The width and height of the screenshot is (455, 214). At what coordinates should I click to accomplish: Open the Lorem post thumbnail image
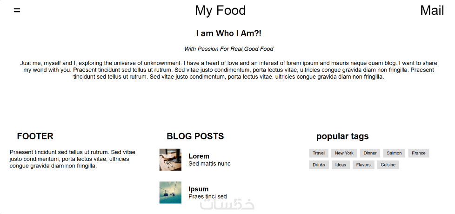coord(170,160)
